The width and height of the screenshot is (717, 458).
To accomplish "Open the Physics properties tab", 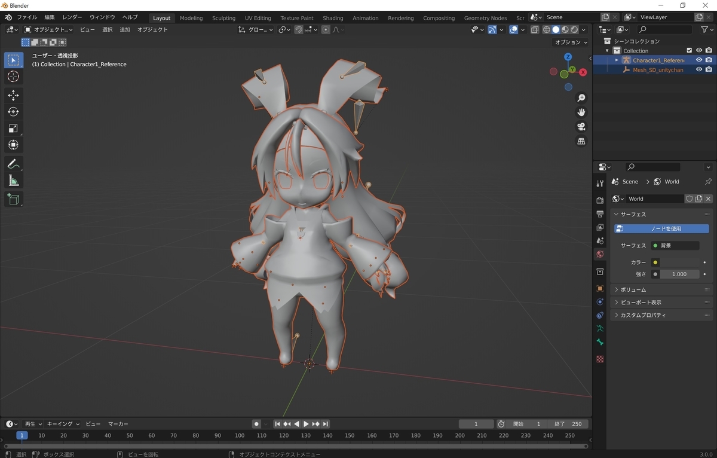I will click(x=600, y=302).
